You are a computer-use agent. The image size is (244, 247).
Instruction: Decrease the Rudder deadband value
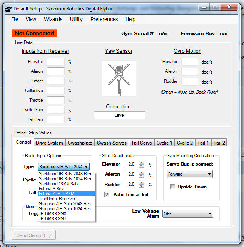[x=142, y=186]
